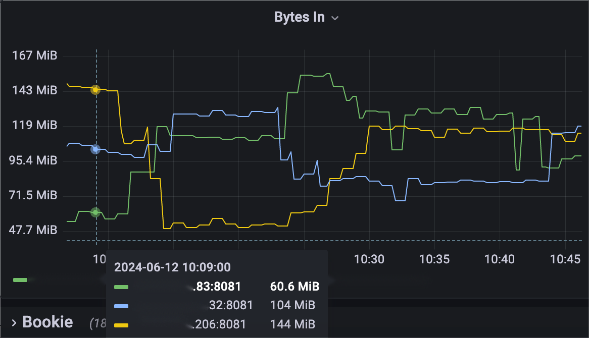Viewport: 589px width, 338px height.
Task: Click the tooltip timestamp 2024-06-12 10:09:00
Action: point(172,267)
